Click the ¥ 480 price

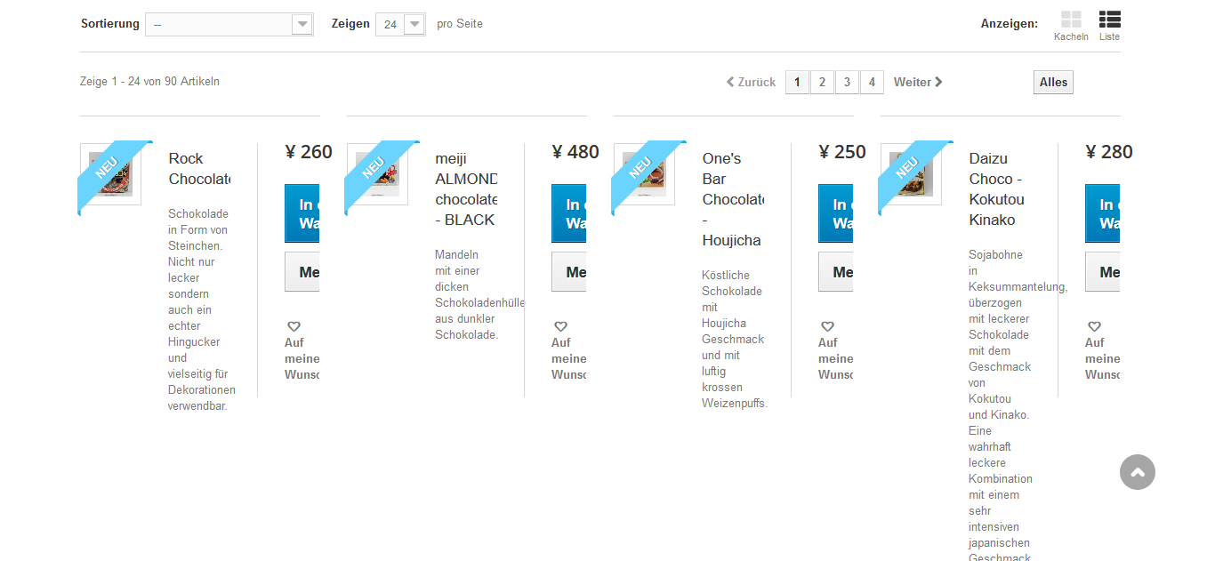point(575,152)
